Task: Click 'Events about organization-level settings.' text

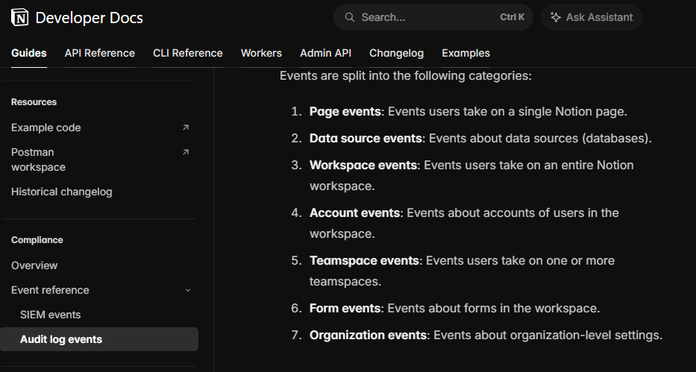Action: point(548,335)
